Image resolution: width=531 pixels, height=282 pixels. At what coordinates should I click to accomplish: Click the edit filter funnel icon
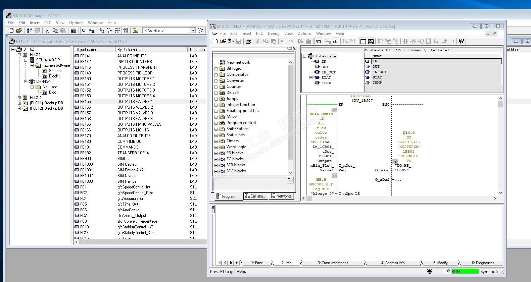click(200, 31)
